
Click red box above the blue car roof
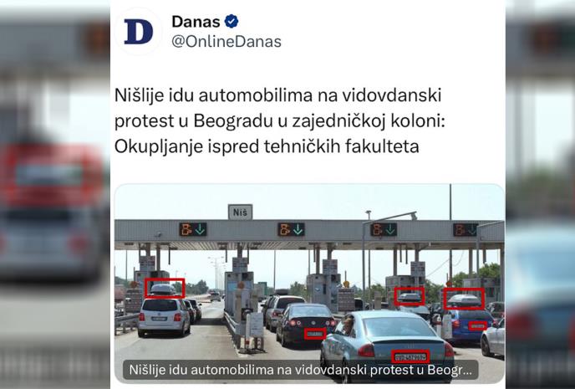[464, 299]
